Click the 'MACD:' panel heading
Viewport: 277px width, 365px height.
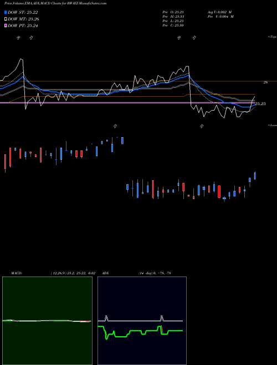coord(17,273)
